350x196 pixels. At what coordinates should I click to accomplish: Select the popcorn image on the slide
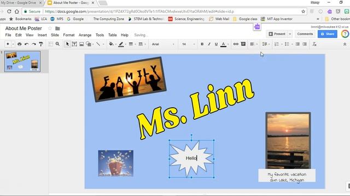tap(115, 163)
